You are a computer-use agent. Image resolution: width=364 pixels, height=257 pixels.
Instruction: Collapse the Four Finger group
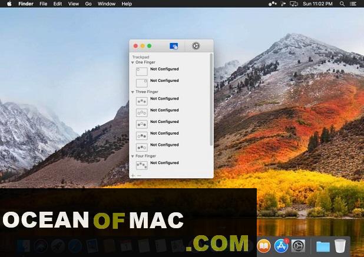(133, 156)
